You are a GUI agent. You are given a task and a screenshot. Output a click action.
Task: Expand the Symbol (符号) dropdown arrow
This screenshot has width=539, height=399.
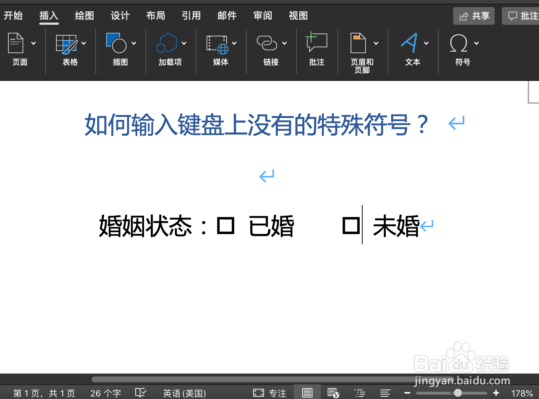click(476, 43)
